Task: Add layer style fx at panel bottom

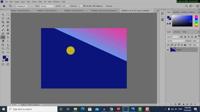Action: coord(176,104)
